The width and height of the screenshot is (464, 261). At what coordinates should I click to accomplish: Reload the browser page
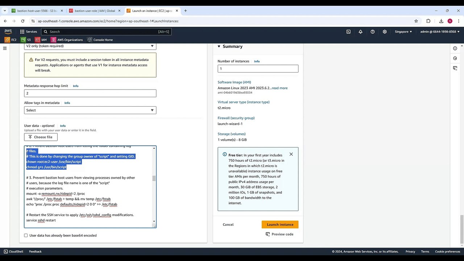coord(22,21)
